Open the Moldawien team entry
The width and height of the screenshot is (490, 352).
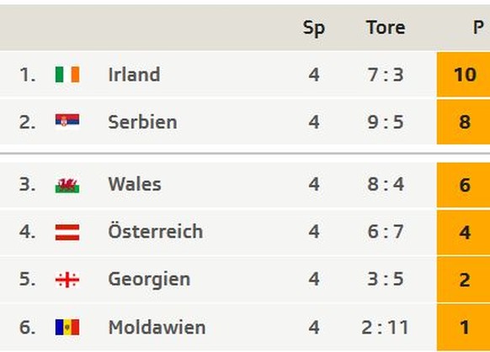157,327
